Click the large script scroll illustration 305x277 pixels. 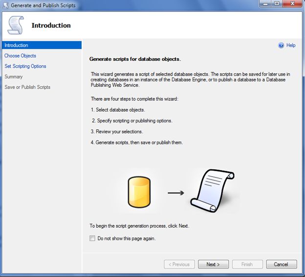coord(213,191)
